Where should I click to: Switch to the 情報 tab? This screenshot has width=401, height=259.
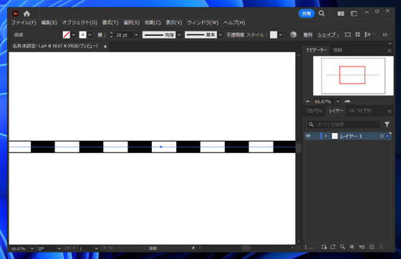tap(337, 50)
